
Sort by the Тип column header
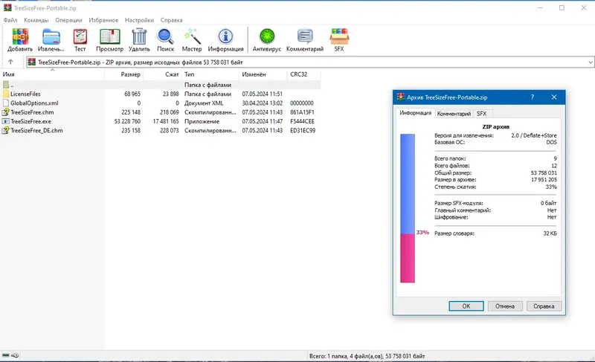210,74
